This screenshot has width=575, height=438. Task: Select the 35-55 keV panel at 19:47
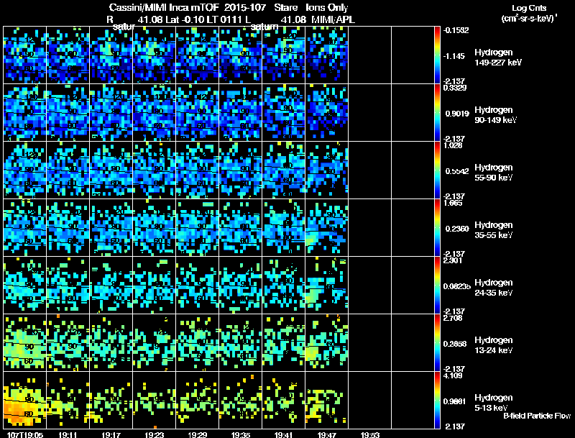327,228
